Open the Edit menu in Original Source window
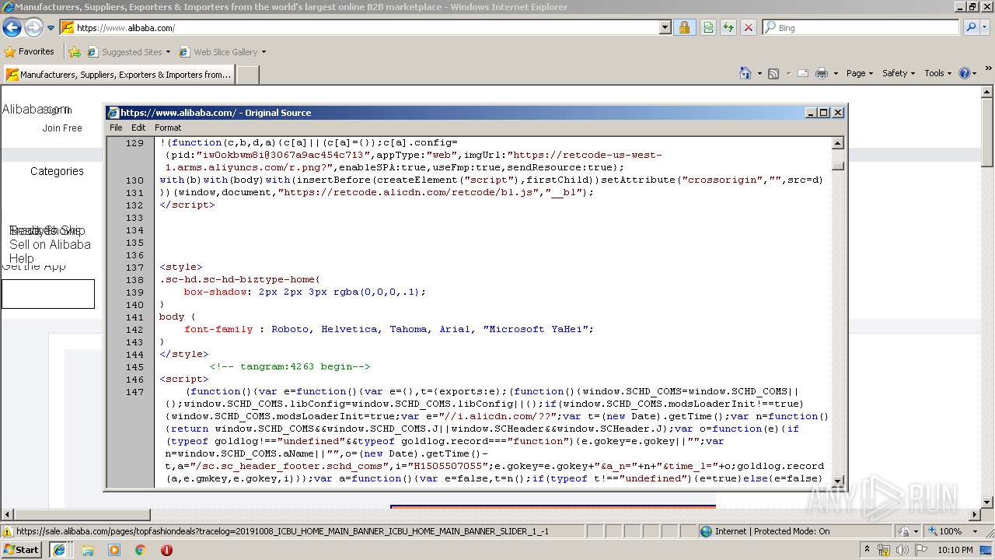995x560 pixels. click(138, 128)
